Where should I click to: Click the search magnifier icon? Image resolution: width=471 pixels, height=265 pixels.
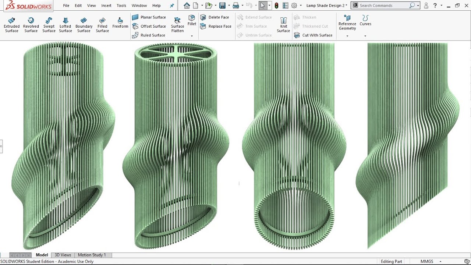pos(412,6)
